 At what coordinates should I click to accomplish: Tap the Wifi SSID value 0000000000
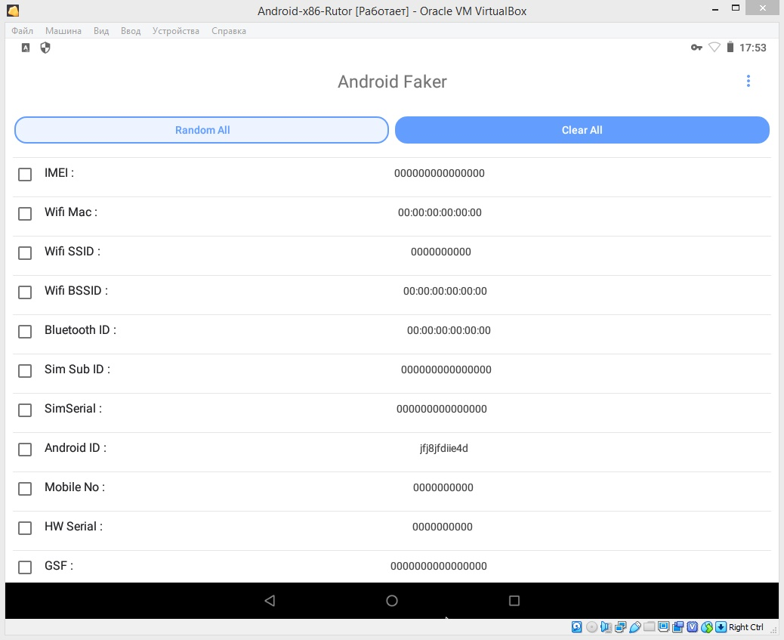440,252
